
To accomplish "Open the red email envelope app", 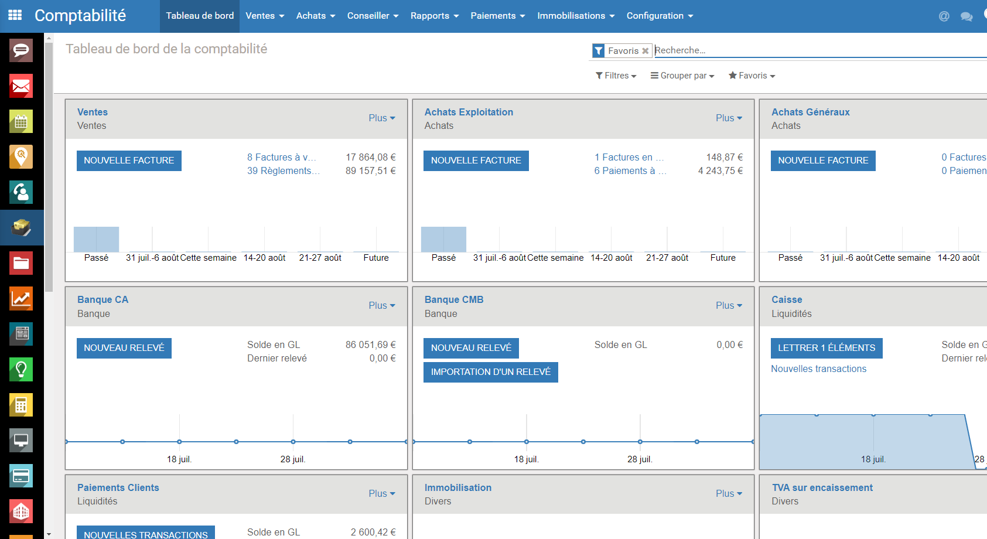I will pos(21,86).
